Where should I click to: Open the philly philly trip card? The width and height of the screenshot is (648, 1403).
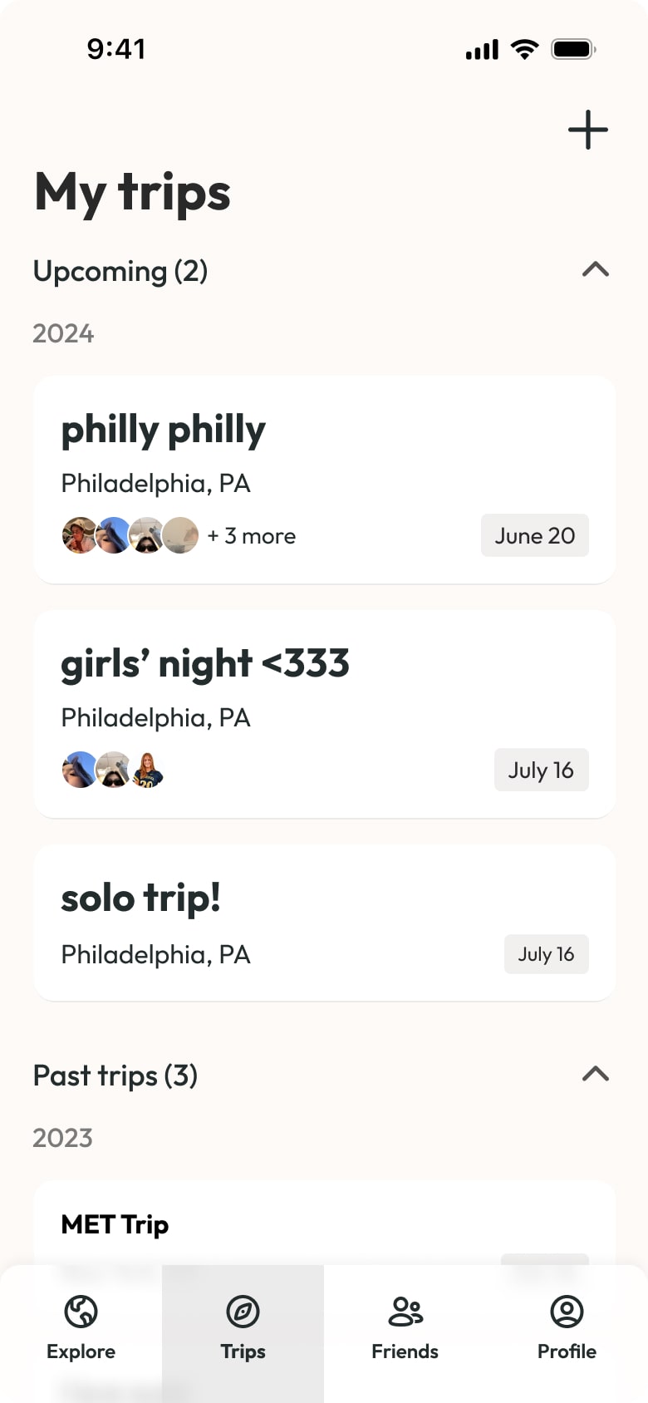324,449
